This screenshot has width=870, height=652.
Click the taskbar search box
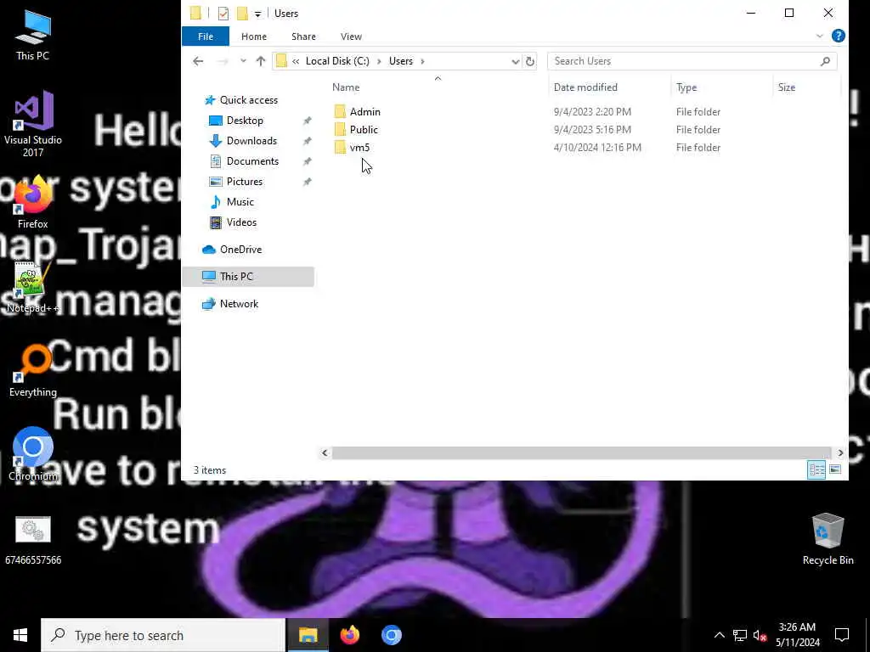click(x=162, y=635)
